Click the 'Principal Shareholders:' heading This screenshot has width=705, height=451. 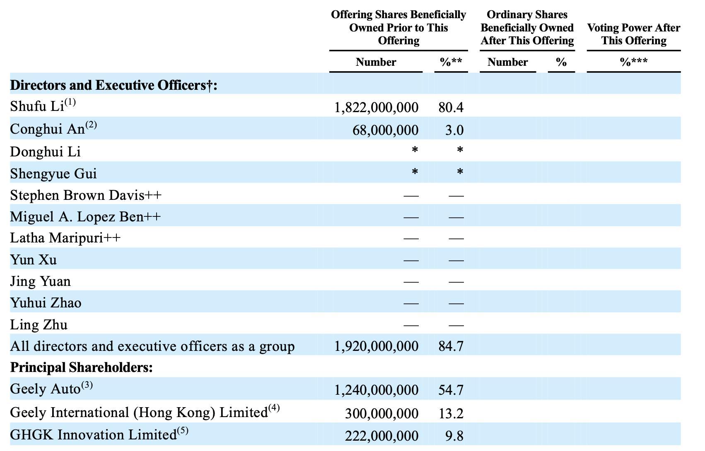(x=81, y=367)
